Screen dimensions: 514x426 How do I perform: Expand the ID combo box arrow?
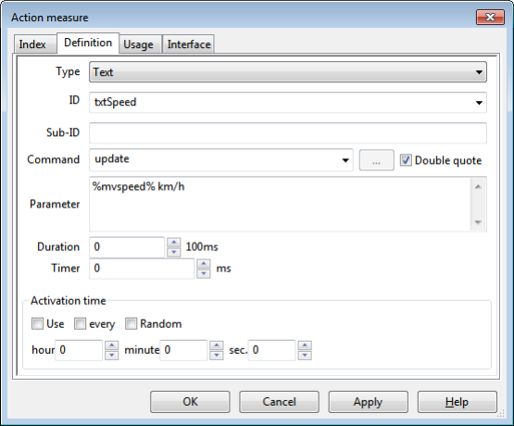click(x=479, y=103)
